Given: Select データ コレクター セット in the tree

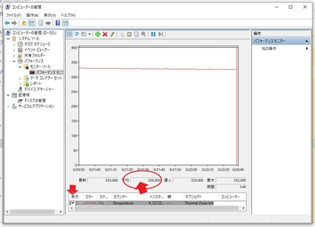Looking at the screenshot, I should coord(46,78).
